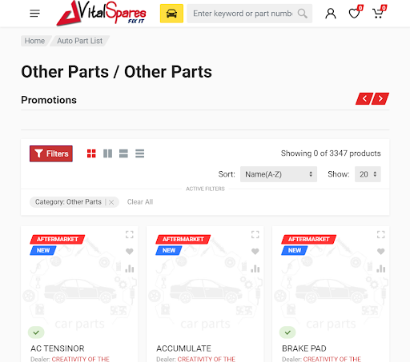Open the shopping cart icon

click(x=378, y=14)
